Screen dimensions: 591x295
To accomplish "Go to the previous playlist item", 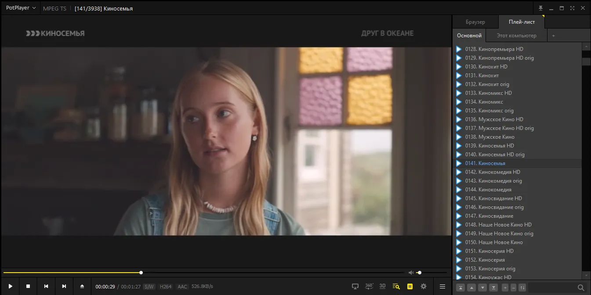I will 46,286.
